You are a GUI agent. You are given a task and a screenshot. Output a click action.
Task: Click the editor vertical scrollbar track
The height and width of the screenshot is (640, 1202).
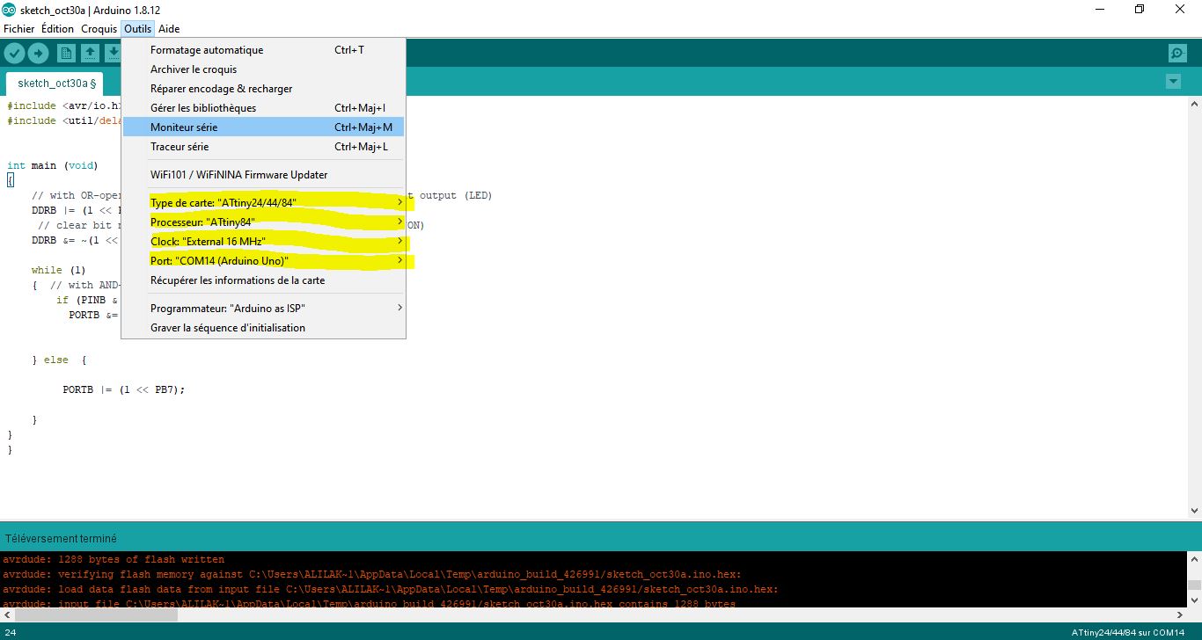(1194, 306)
